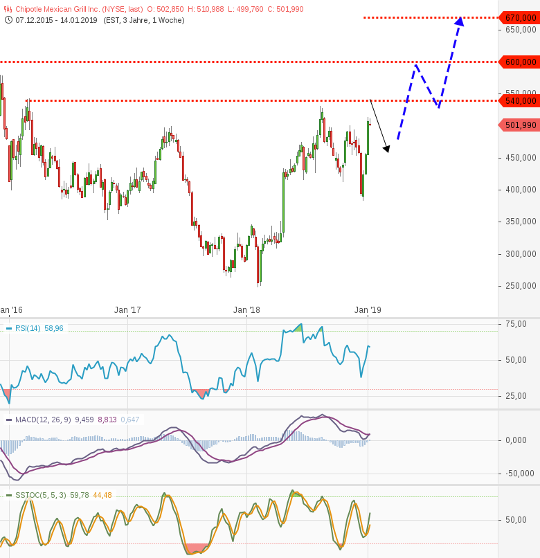Click the high value H: 510,988
Screen dimensions: 540x558
pos(206,9)
